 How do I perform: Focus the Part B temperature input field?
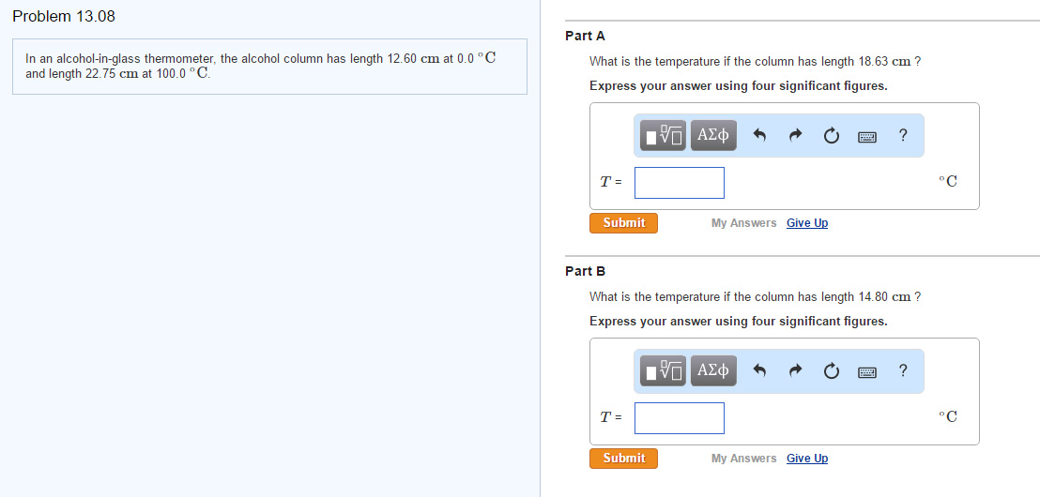[x=679, y=418]
